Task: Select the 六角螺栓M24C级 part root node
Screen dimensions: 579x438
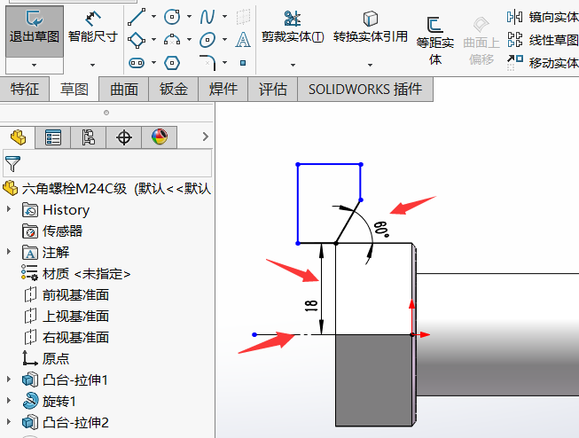Action: point(107,189)
